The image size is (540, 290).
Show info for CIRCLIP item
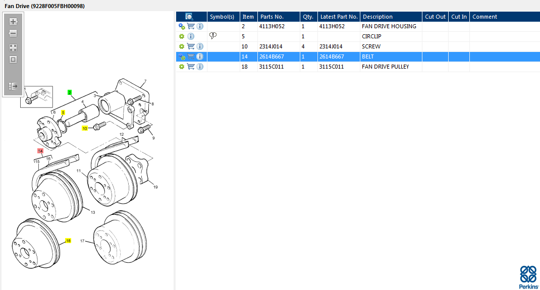pyautogui.click(x=191, y=36)
